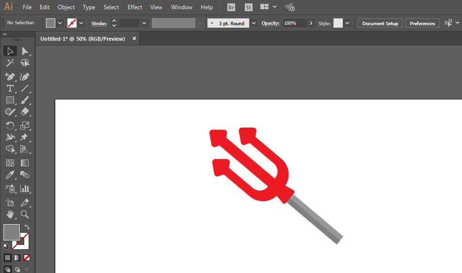Select the Magic Wand tool
The height and width of the screenshot is (273, 462).
point(10,63)
